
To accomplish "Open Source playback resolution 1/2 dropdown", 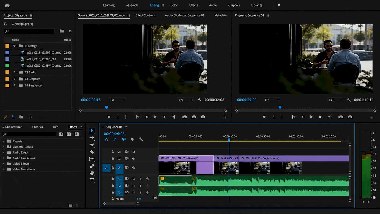I will point(186,100).
